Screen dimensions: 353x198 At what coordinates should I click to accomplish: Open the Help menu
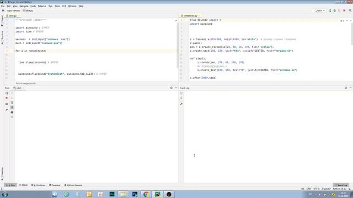[81, 6]
